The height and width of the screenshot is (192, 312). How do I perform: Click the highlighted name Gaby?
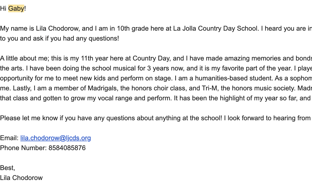coord(16,9)
